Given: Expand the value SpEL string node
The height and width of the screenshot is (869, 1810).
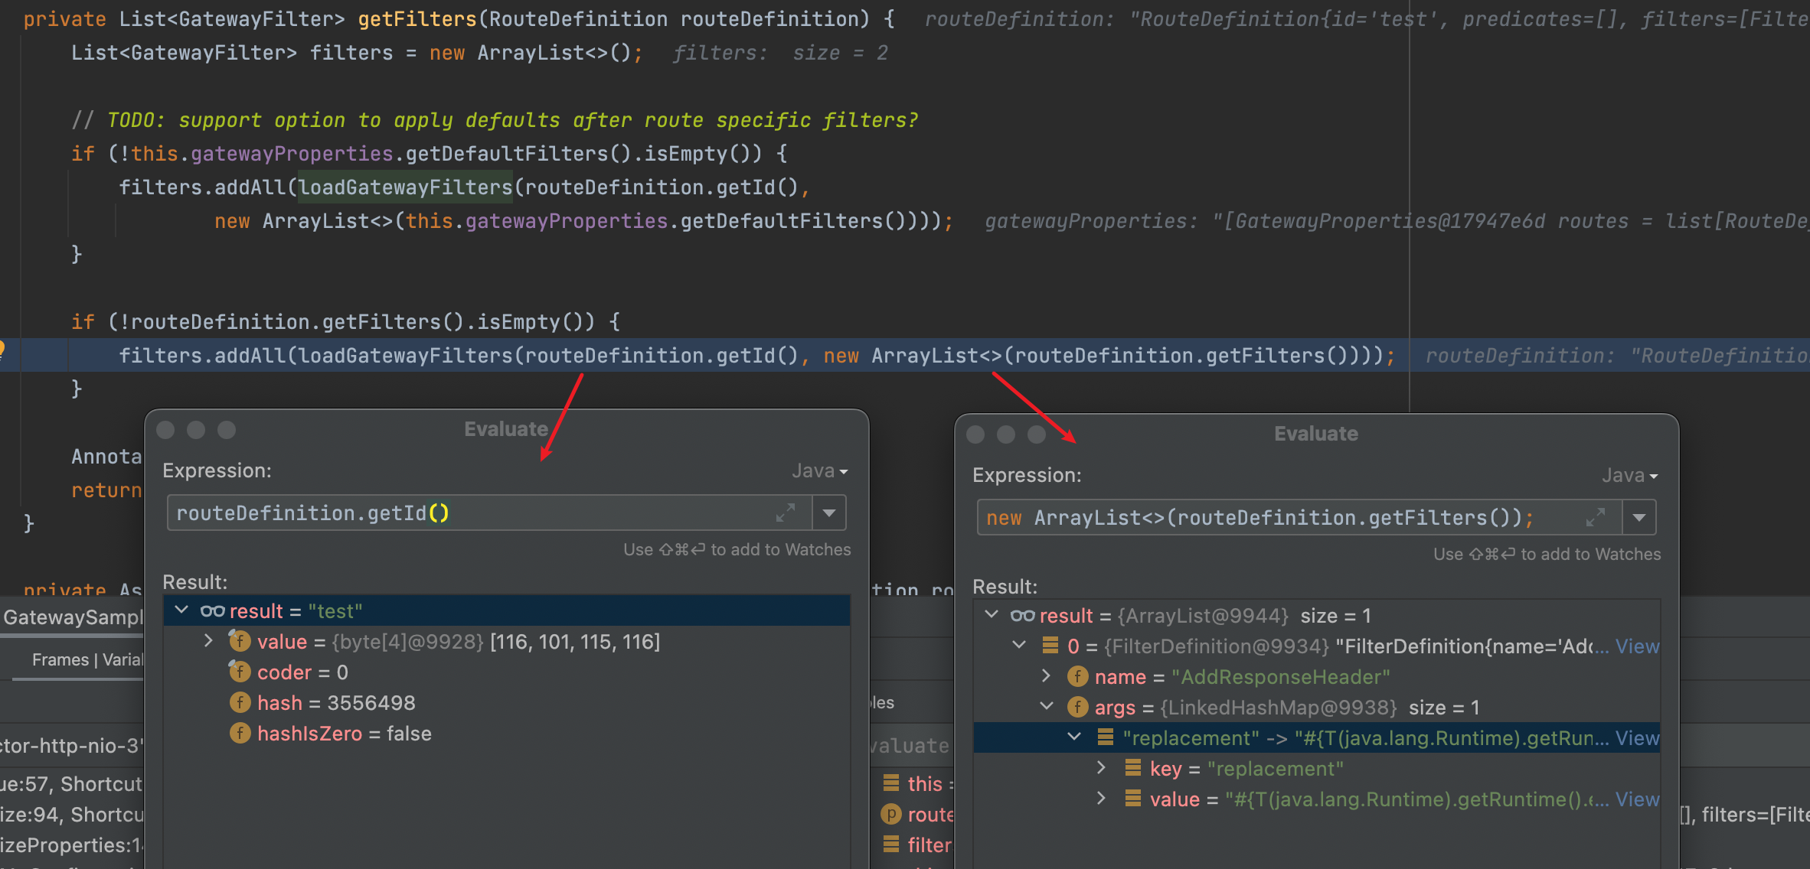Looking at the screenshot, I should click(x=1101, y=799).
